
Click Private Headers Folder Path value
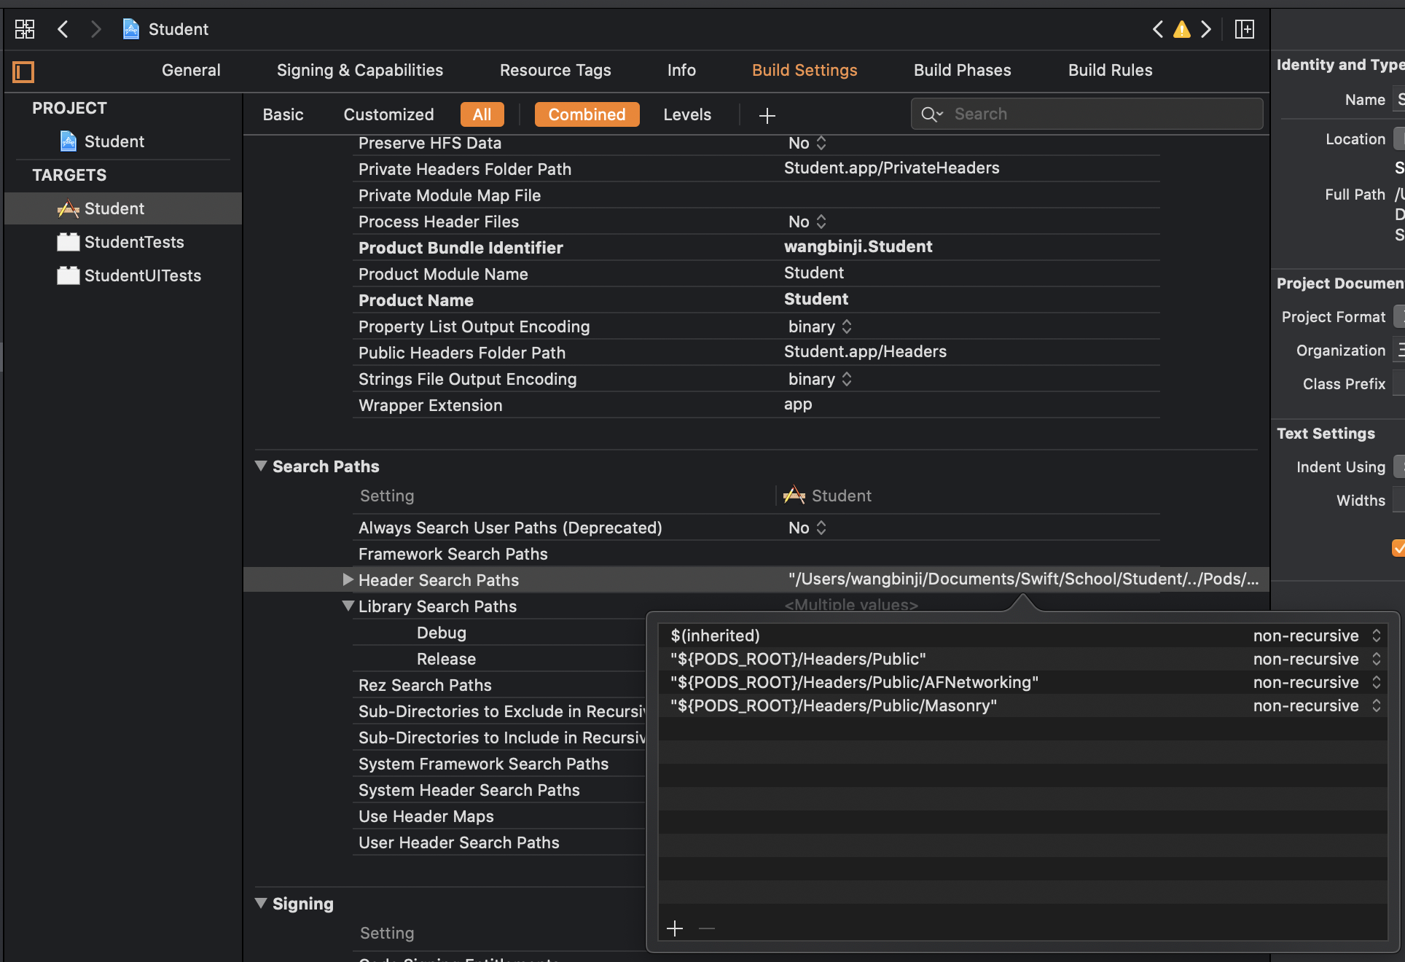pyautogui.click(x=891, y=168)
